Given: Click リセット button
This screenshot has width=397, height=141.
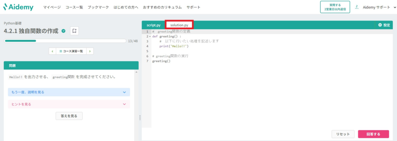Looking at the screenshot, I should coord(343,134).
